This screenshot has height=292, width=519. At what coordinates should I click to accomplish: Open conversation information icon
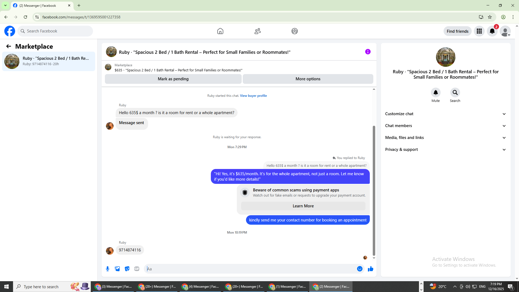368,52
